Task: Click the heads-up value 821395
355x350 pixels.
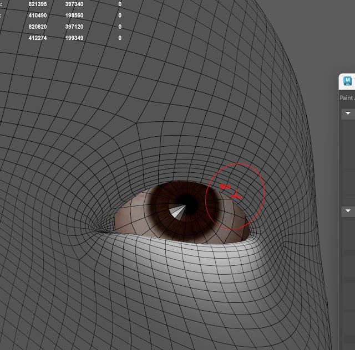Action: coord(38,4)
